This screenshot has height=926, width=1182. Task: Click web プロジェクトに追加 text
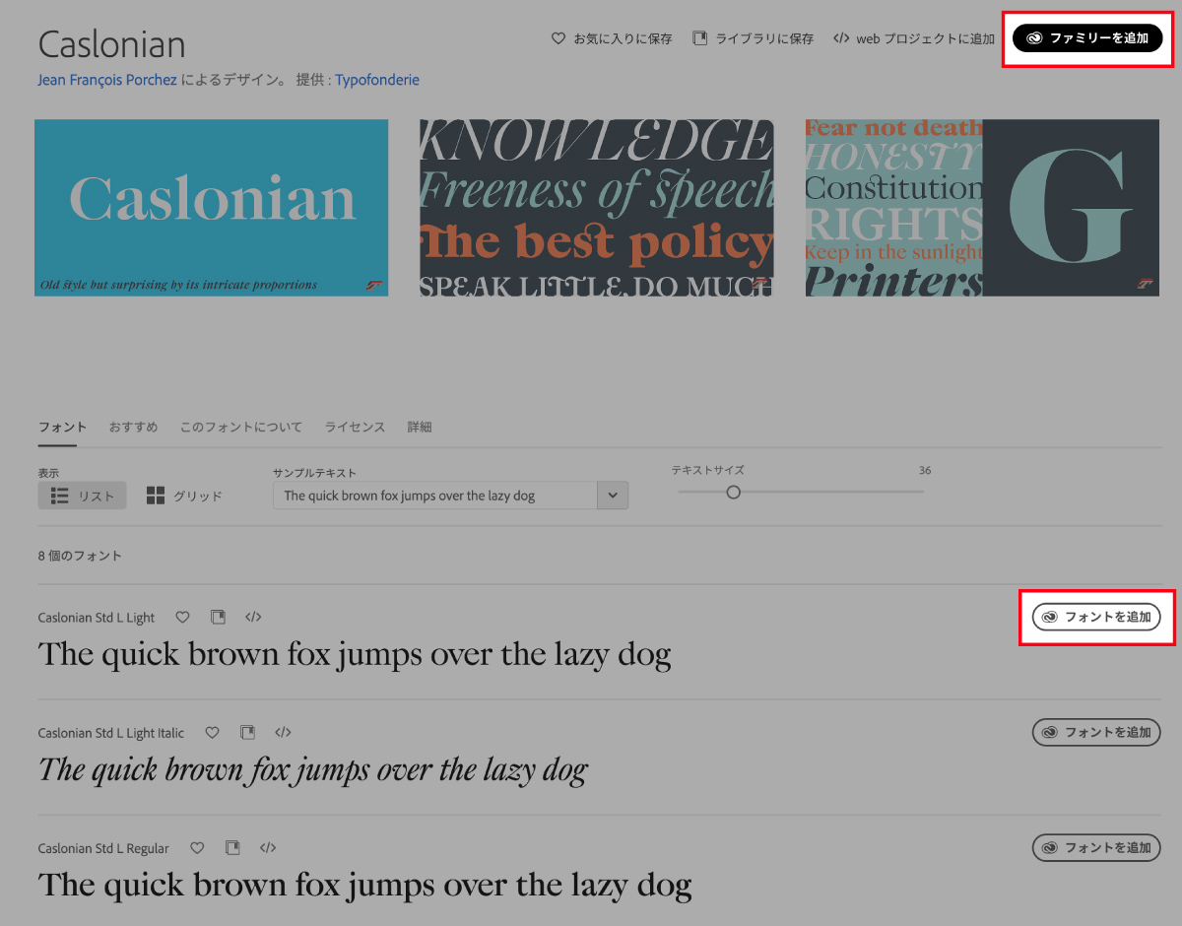point(925,38)
